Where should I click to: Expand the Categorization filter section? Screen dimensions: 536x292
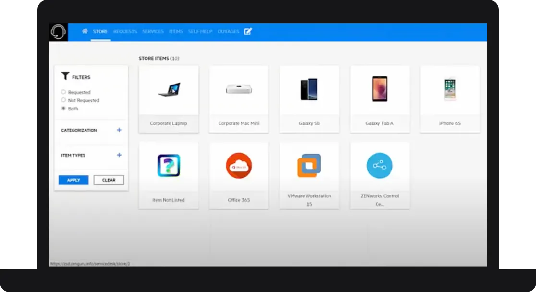[x=119, y=130]
